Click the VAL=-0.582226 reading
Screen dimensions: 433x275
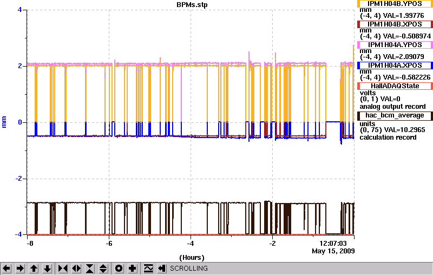point(406,77)
